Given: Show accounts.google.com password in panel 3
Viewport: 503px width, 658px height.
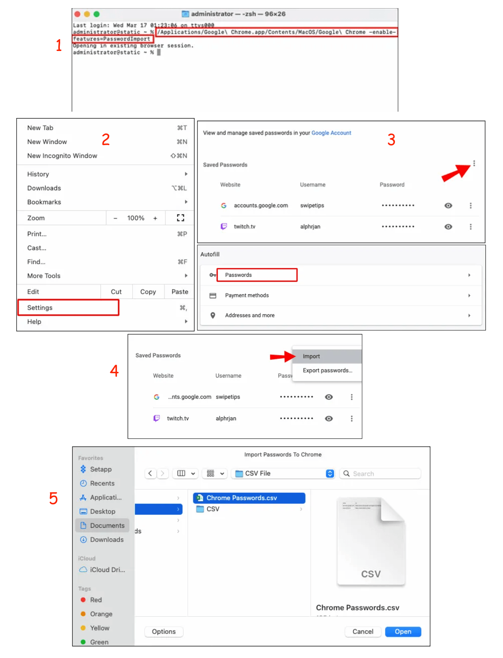Looking at the screenshot, I should click(x=448, y=205).
